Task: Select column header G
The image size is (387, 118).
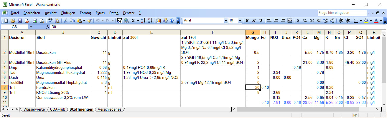Action: tap(253, 32)
